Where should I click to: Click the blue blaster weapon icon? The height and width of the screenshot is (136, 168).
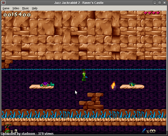144,131
